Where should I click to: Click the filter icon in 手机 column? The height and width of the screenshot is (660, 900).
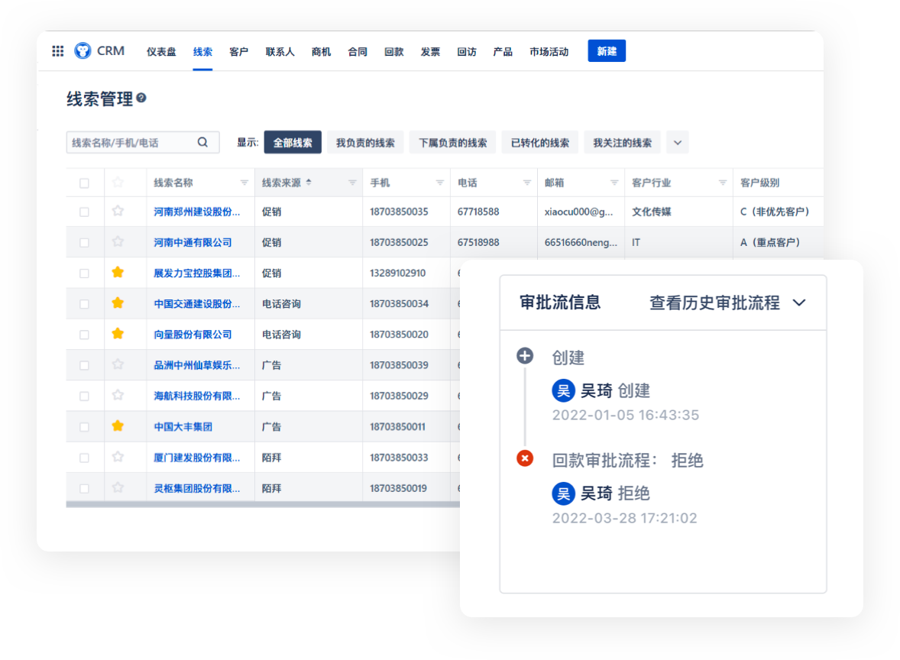tap(440, 183)
